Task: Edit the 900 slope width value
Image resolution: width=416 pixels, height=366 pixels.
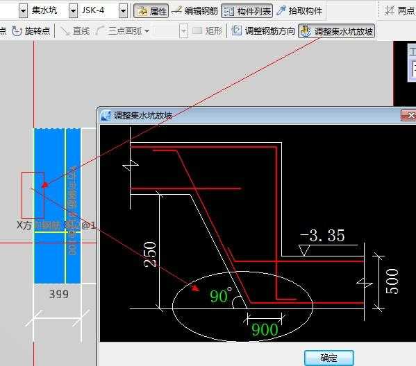Action: (265, 330)
